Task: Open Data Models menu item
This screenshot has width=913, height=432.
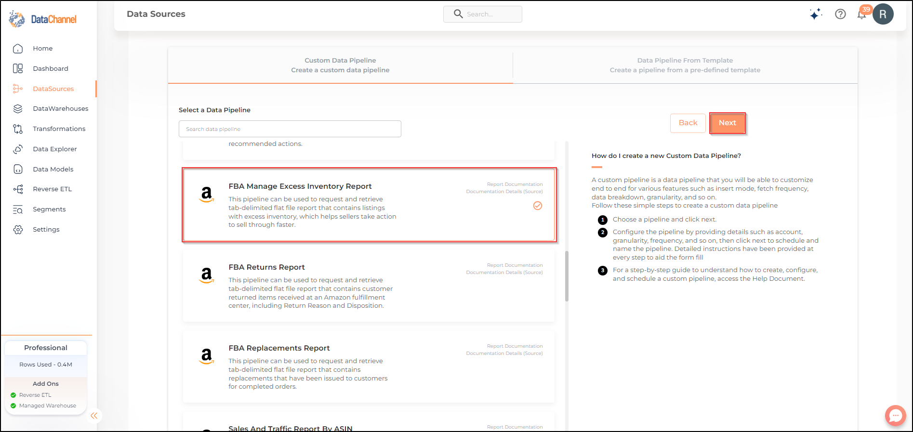Action: (x=53, y=169)
